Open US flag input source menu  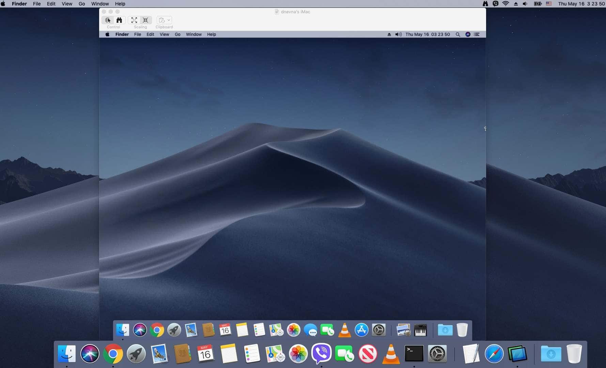click(549, 4)
